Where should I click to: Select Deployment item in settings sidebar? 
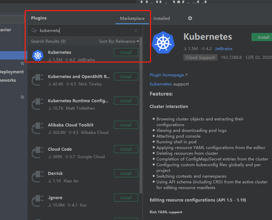(x=11, y=72)
